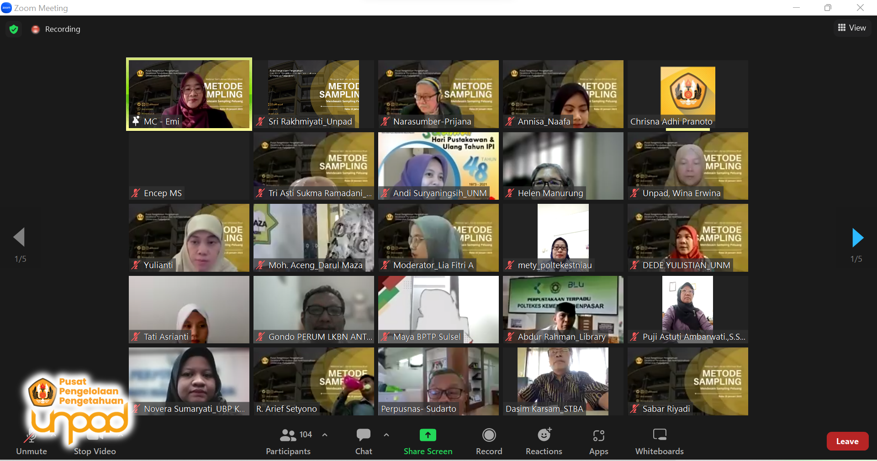This screenshot has width=877, height=461.
Task: Click muted mic icon beside Helen Manurung
Action: pyautogui.click(x=510, y=193)
